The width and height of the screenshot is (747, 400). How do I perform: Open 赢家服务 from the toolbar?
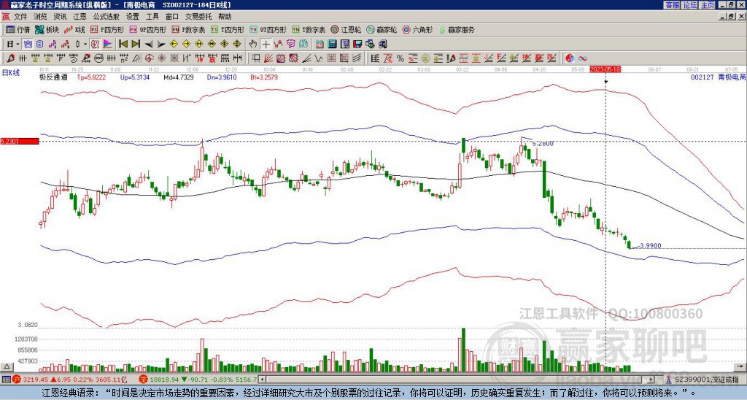click(457, 29)
